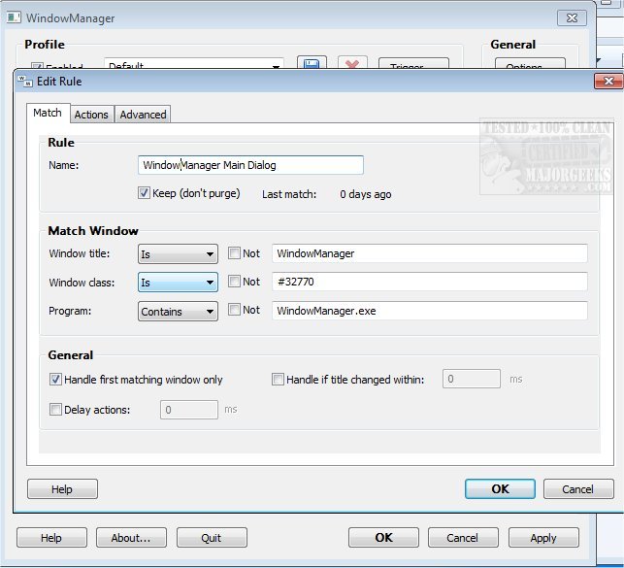
Task: Click the WindowManager app icon in title bar
Action: tap(14, 17)
